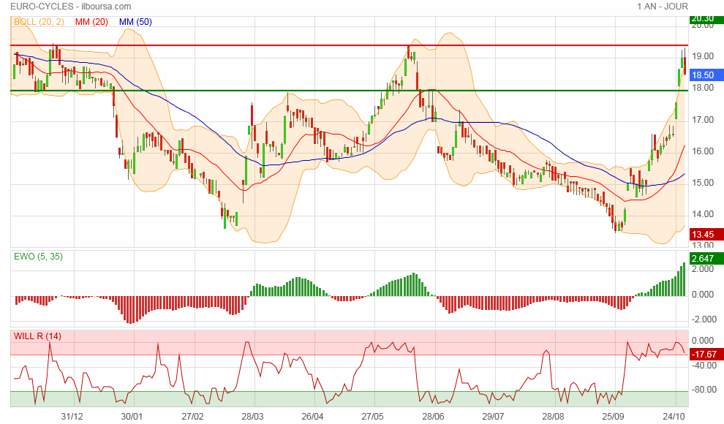
Task: Click the 27/02 date axis label
Action: (x=192, y=417)
